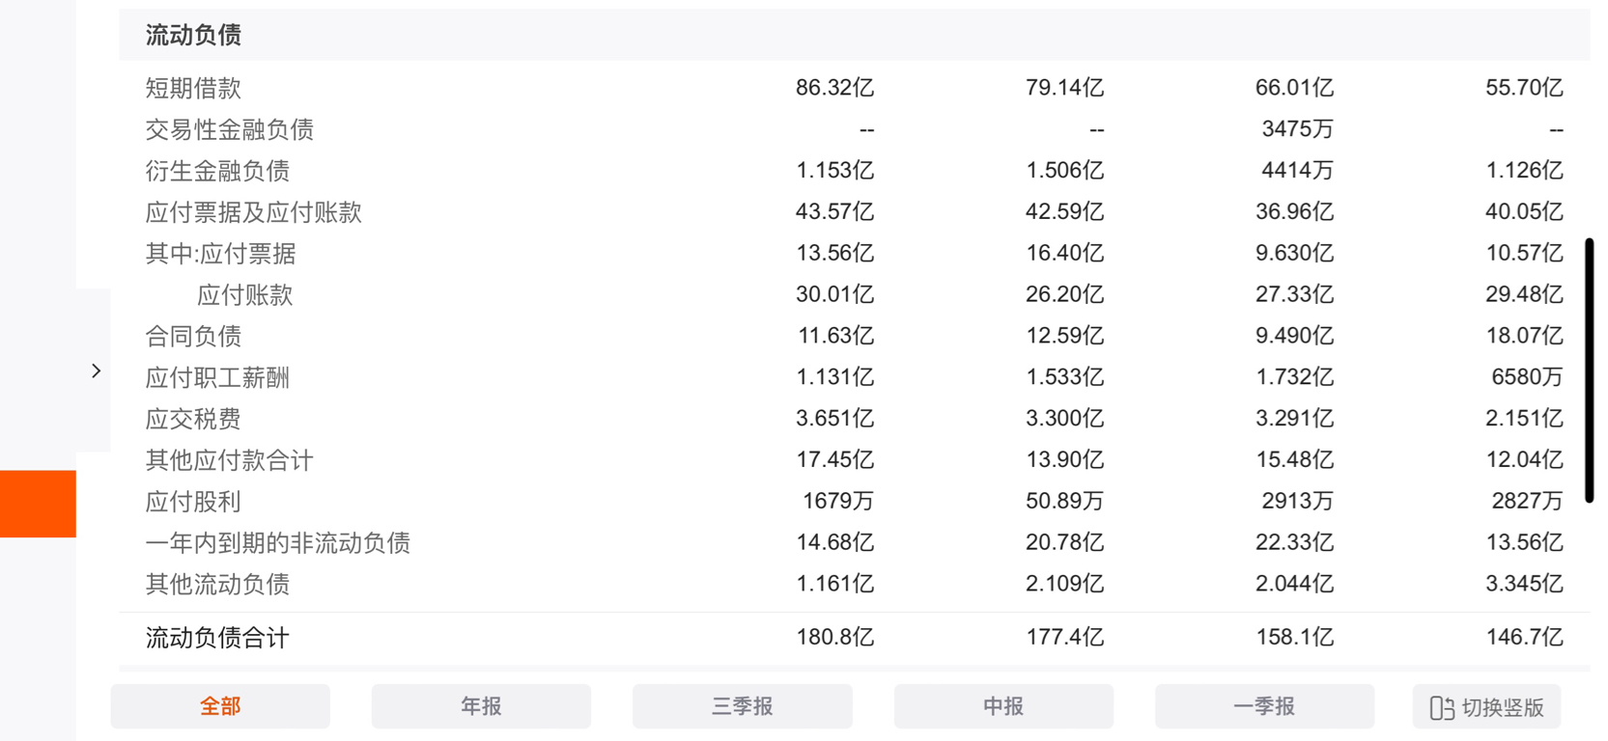Select the 全部 tab
This screenshot has height=741, width=1608.
click(x=220, y=706)
